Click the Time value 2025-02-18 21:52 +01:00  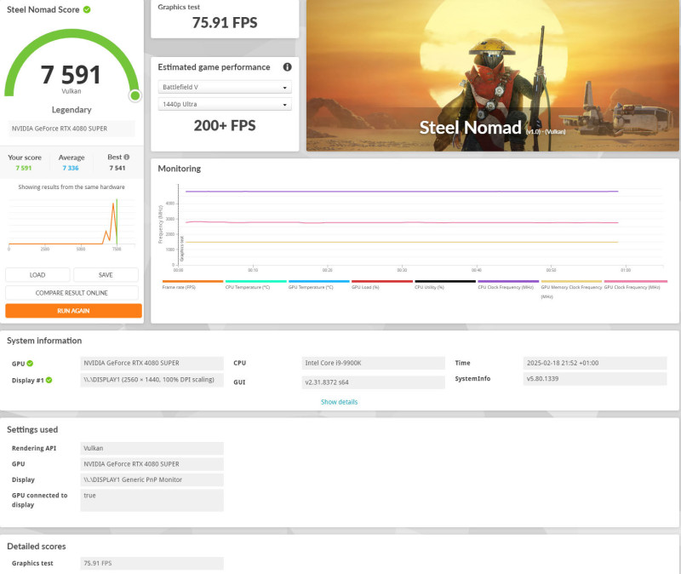click(595, 363)
